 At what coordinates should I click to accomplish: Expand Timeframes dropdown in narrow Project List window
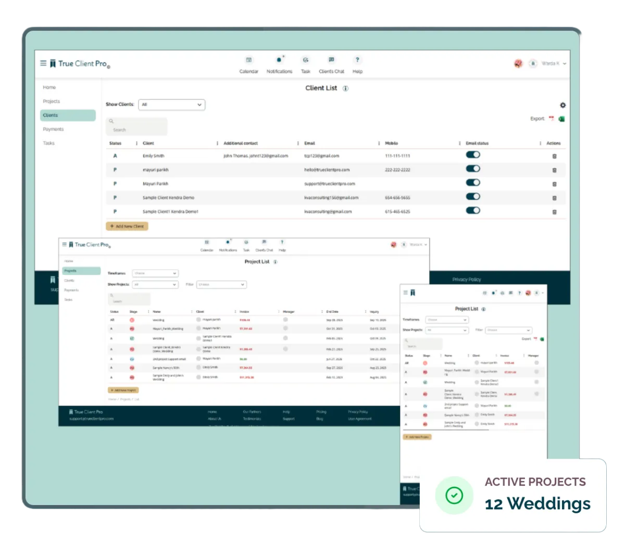tap(447, 320)
